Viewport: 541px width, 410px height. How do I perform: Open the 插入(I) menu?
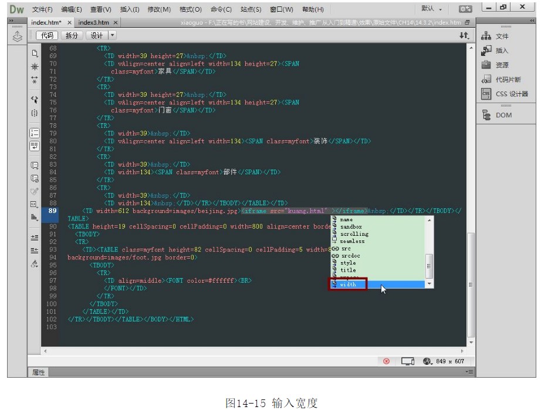pyautogui.click(x=130, y=9)
